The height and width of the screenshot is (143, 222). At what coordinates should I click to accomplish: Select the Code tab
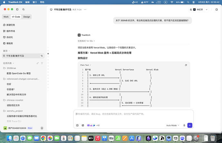pyautogui.click(x=16, y=17)
